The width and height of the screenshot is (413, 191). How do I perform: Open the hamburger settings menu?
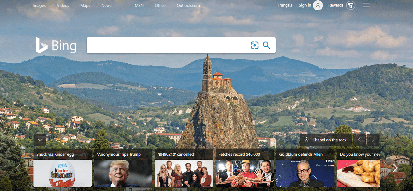pos(366,5)
